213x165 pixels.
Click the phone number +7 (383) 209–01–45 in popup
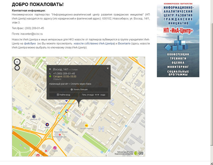64,74
